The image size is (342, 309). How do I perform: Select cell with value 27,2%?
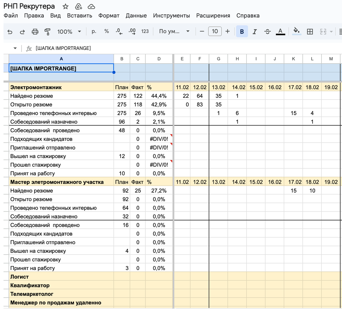pos(159,191)
